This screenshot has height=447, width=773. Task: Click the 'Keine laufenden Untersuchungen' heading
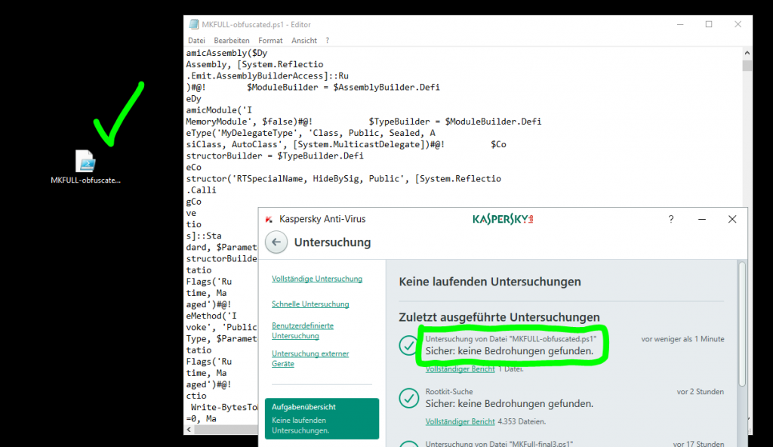[489, 282]
